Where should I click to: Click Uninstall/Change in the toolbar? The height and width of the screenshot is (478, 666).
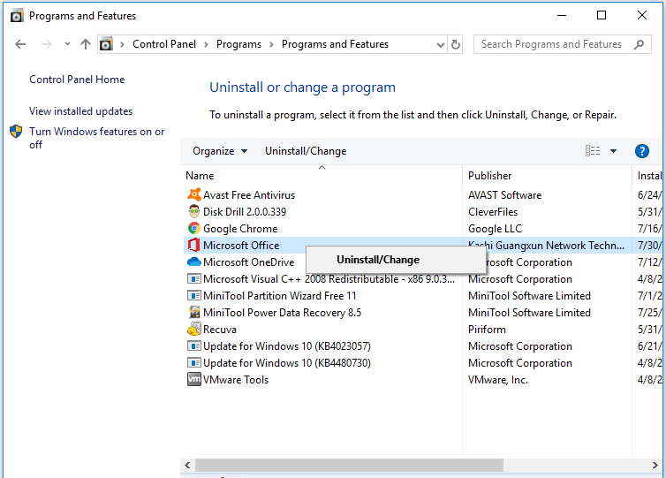[306, 151]
